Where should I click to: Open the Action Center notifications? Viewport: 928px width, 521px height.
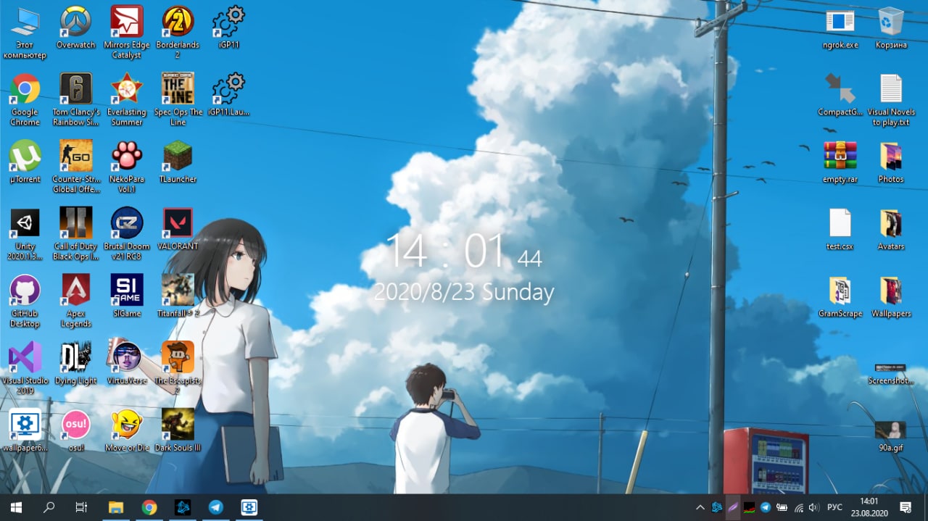(x=906, y=507)
